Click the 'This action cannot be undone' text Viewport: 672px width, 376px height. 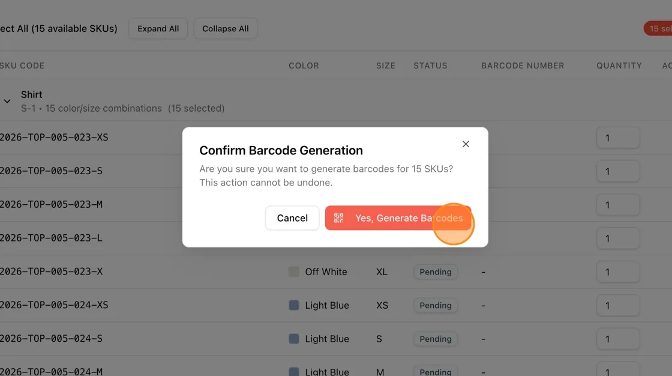point(266,183)
